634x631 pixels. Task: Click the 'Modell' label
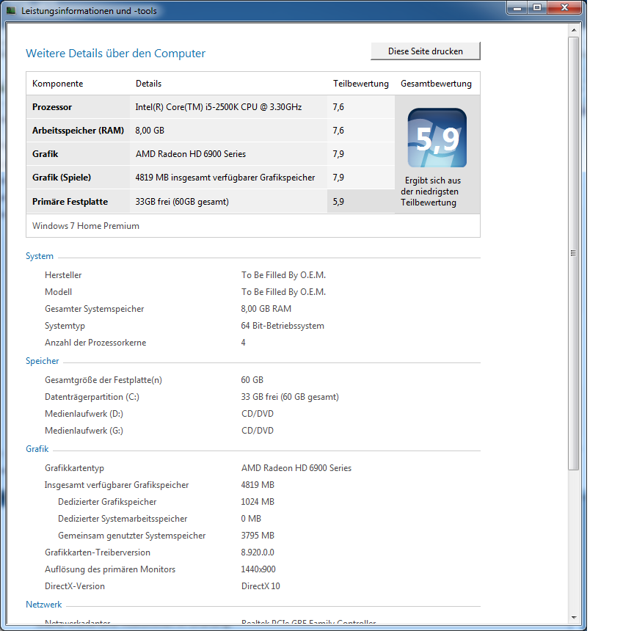click(x=58, y=292)
